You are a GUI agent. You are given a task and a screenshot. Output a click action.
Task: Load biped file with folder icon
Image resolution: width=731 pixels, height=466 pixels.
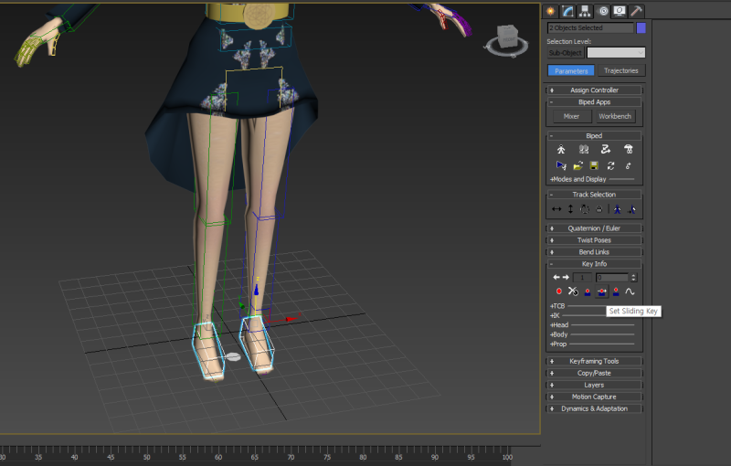coord(577,165)
